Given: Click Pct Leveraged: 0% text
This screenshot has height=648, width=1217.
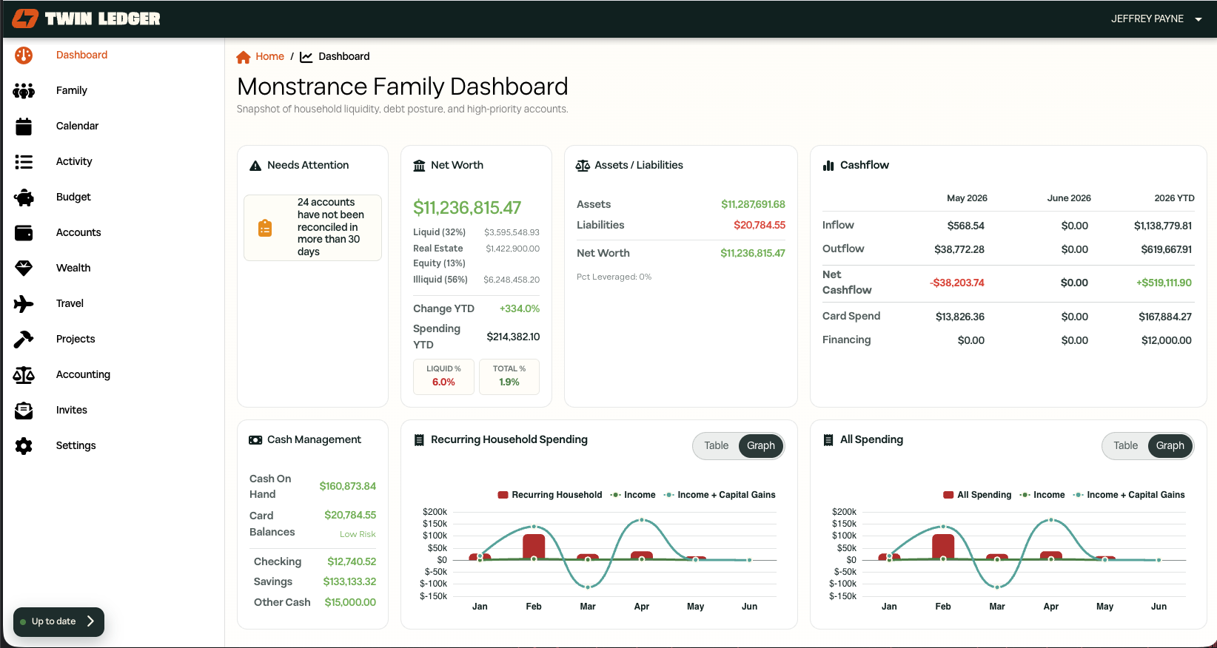Looking at the screenshot, I should (x=614, y=277).
